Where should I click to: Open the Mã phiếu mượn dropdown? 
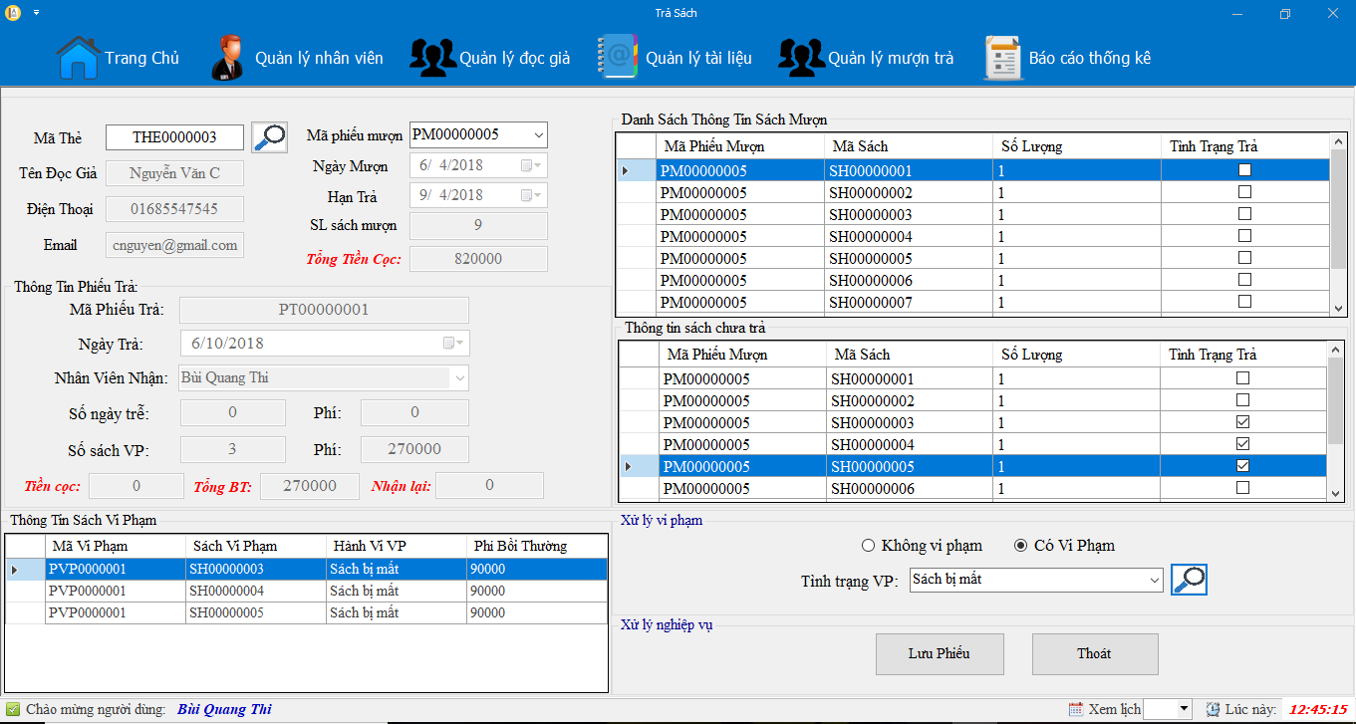[x=538, y=134]
